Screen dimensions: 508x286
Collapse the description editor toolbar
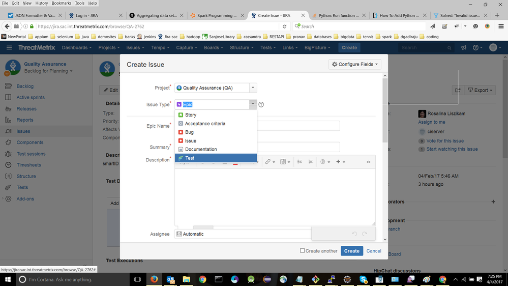(368, 161)
